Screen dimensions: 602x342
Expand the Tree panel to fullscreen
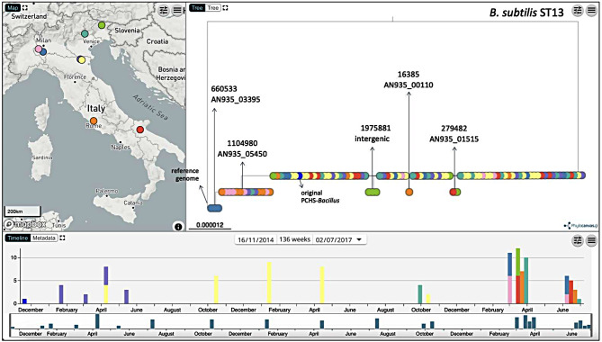click(x=225, y=8)
